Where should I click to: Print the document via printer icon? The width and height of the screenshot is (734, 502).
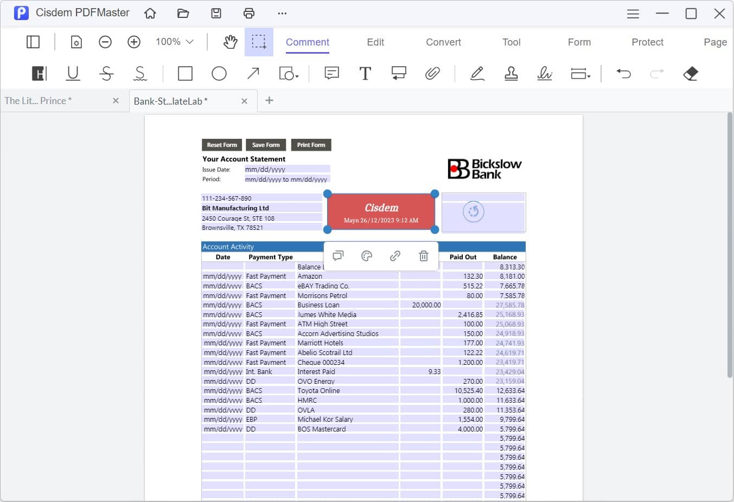(249, 14)
